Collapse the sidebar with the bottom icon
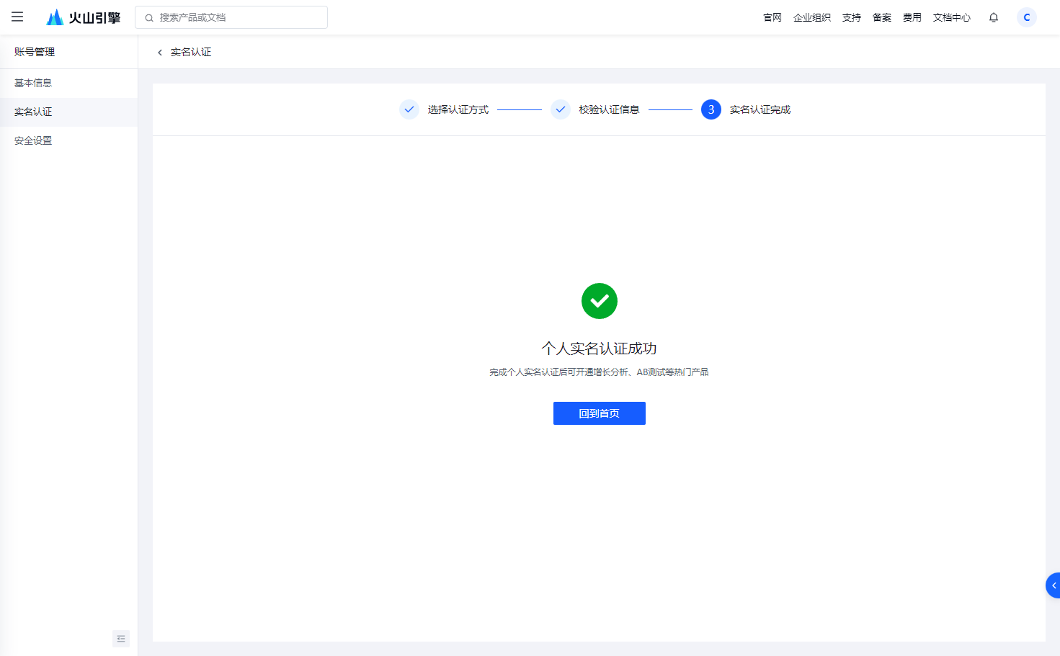The image size is (1060, 656). click(x=121, y=639)
